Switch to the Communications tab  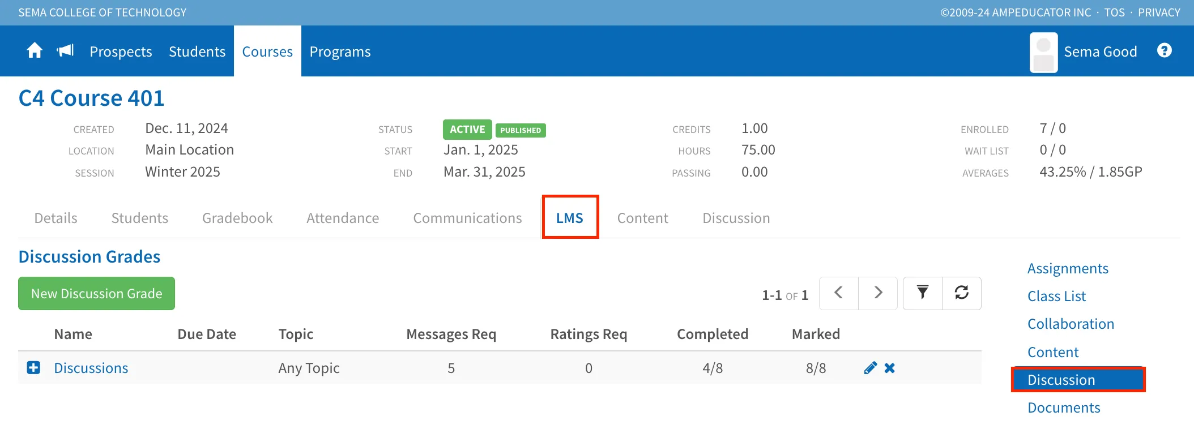pyautogui.click(x=467, y=218)
